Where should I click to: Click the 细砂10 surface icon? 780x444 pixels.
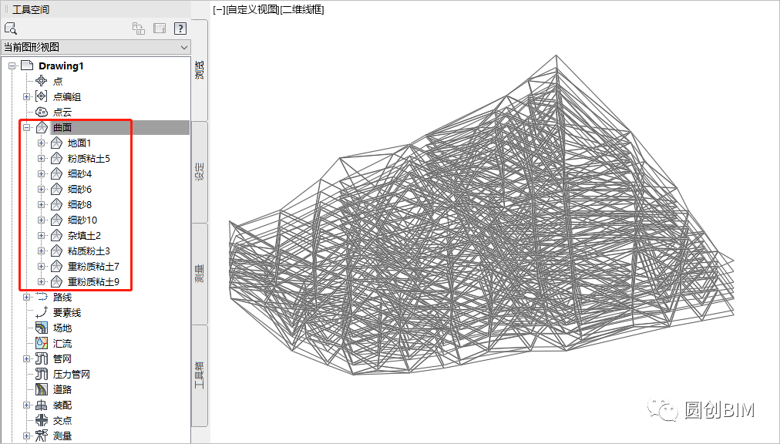[56, 220]
